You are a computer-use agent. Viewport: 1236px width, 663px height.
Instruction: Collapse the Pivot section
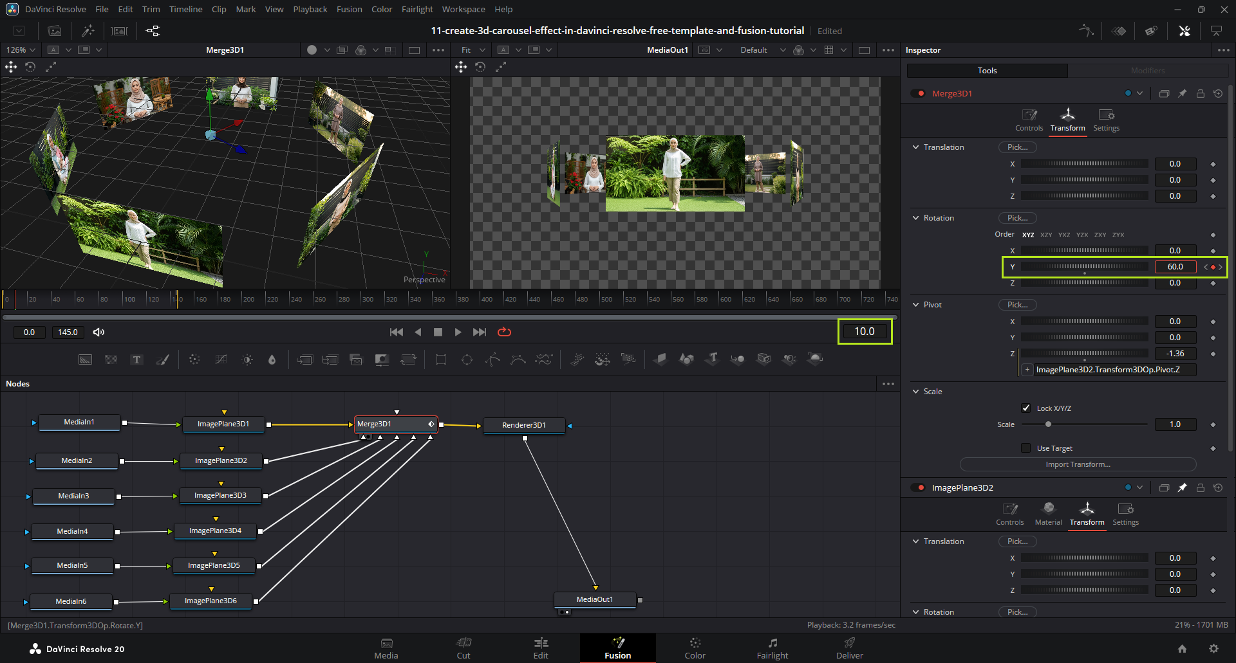pyautogui.click(x=915, y=305)
